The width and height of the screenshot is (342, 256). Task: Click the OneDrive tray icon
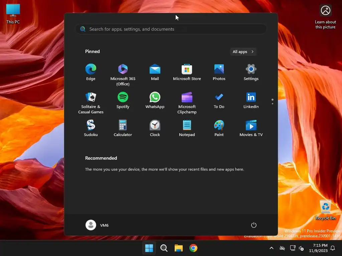tap(282, 248)
